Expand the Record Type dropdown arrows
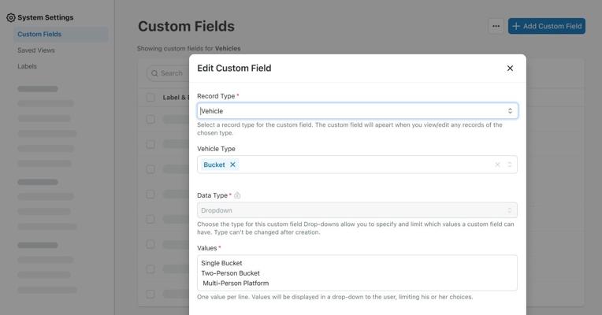Screen dimensions: 602x315 click(x=510, y=111)
